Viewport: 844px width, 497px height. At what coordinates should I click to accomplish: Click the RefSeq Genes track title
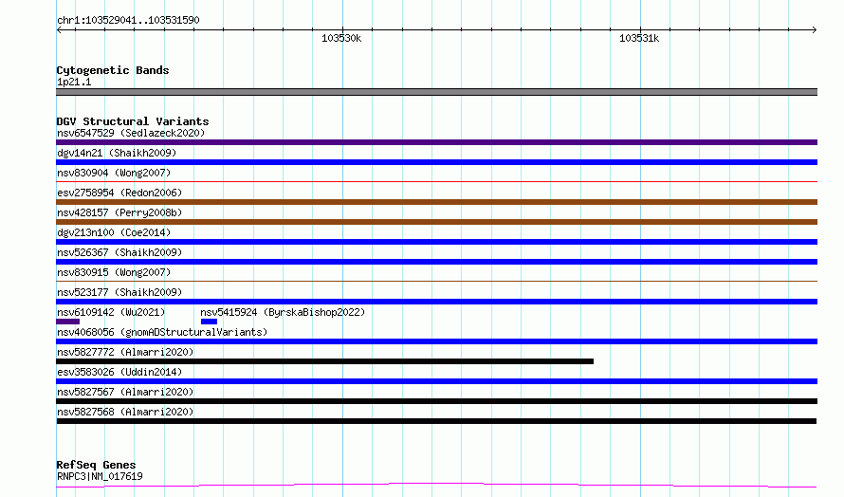(x=96, y=465)
